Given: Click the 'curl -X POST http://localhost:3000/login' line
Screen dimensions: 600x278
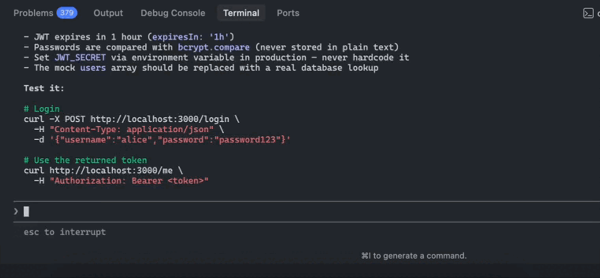Looking at the screenshot, I should click(131, 119).
